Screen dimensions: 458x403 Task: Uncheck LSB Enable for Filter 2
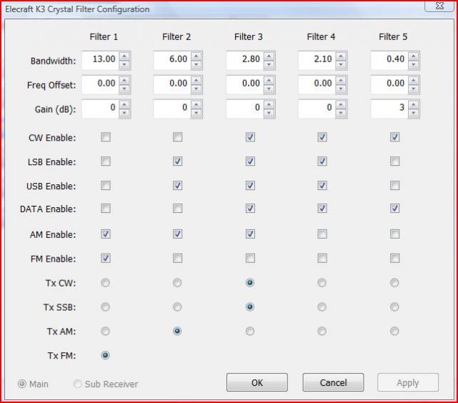point(178,161)
